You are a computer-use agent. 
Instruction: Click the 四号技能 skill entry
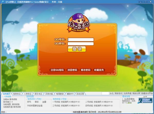click(99, 106)
